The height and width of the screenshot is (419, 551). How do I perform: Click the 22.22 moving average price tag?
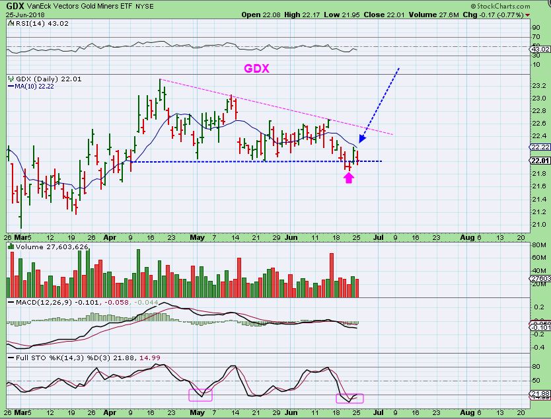point(540,147)
